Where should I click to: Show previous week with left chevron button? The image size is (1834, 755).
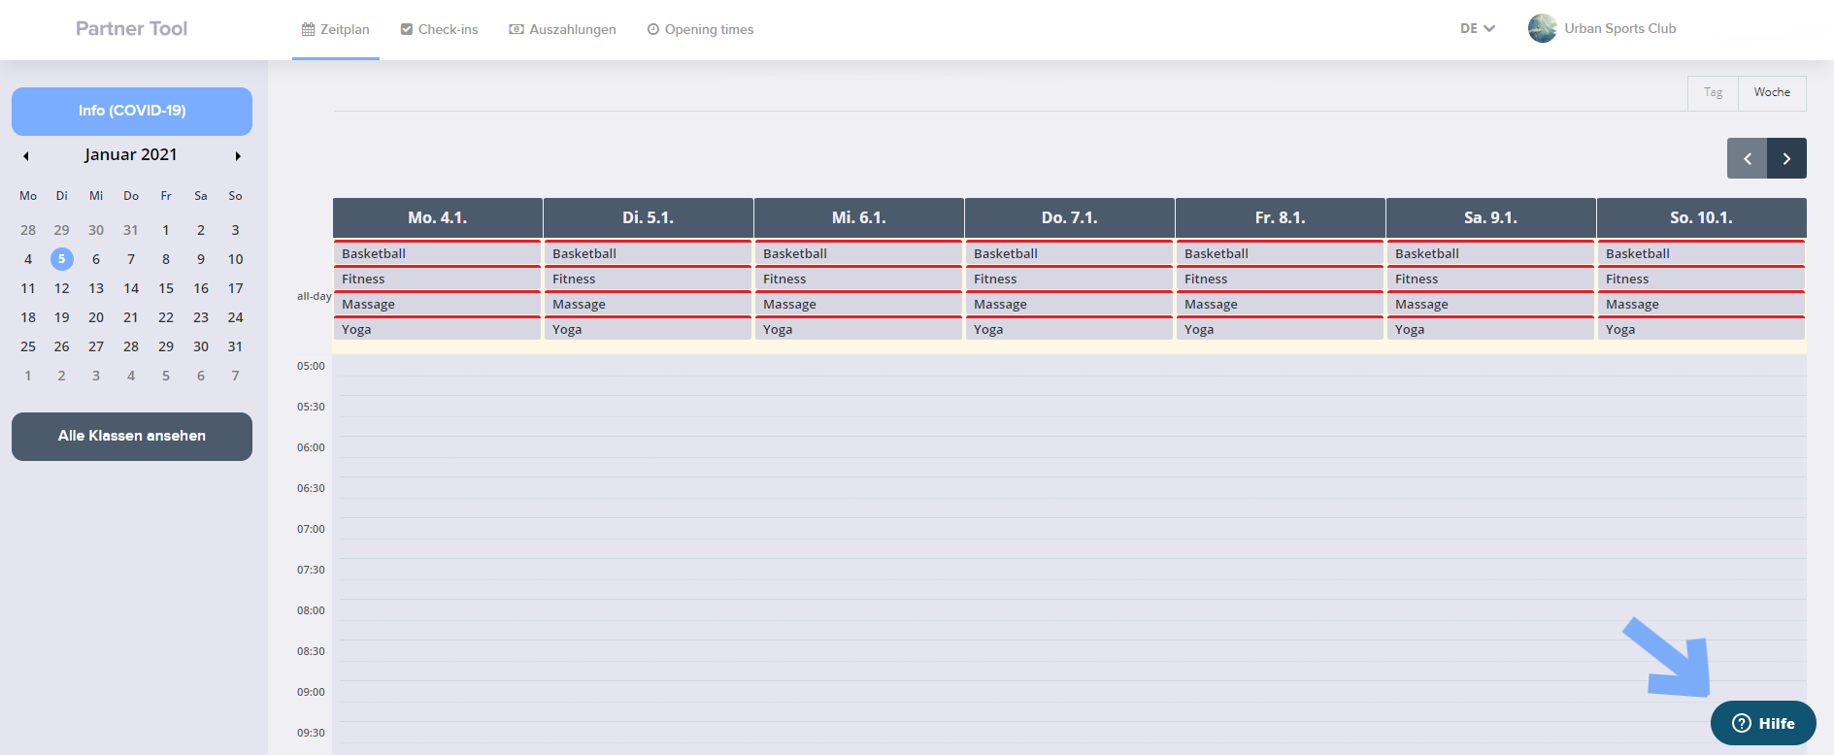pyautogui.click(x=1747, y=158)
